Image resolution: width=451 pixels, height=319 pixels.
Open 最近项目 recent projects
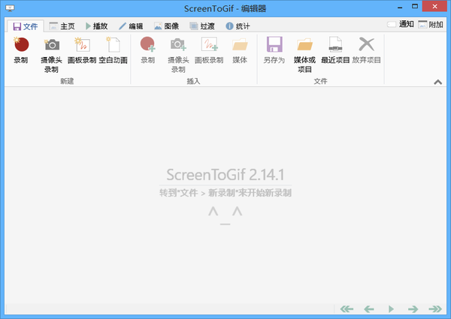(x=335, y=50)
